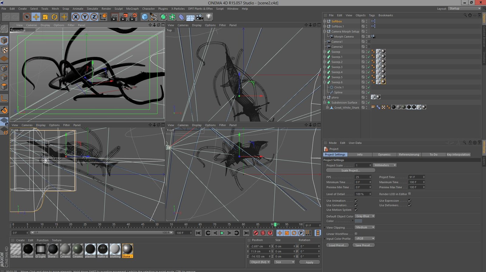The width and height of the screenshot is (486, 272).
Task: Select the Rotate tool in top toolbar
Action: [x=54, y=17]
